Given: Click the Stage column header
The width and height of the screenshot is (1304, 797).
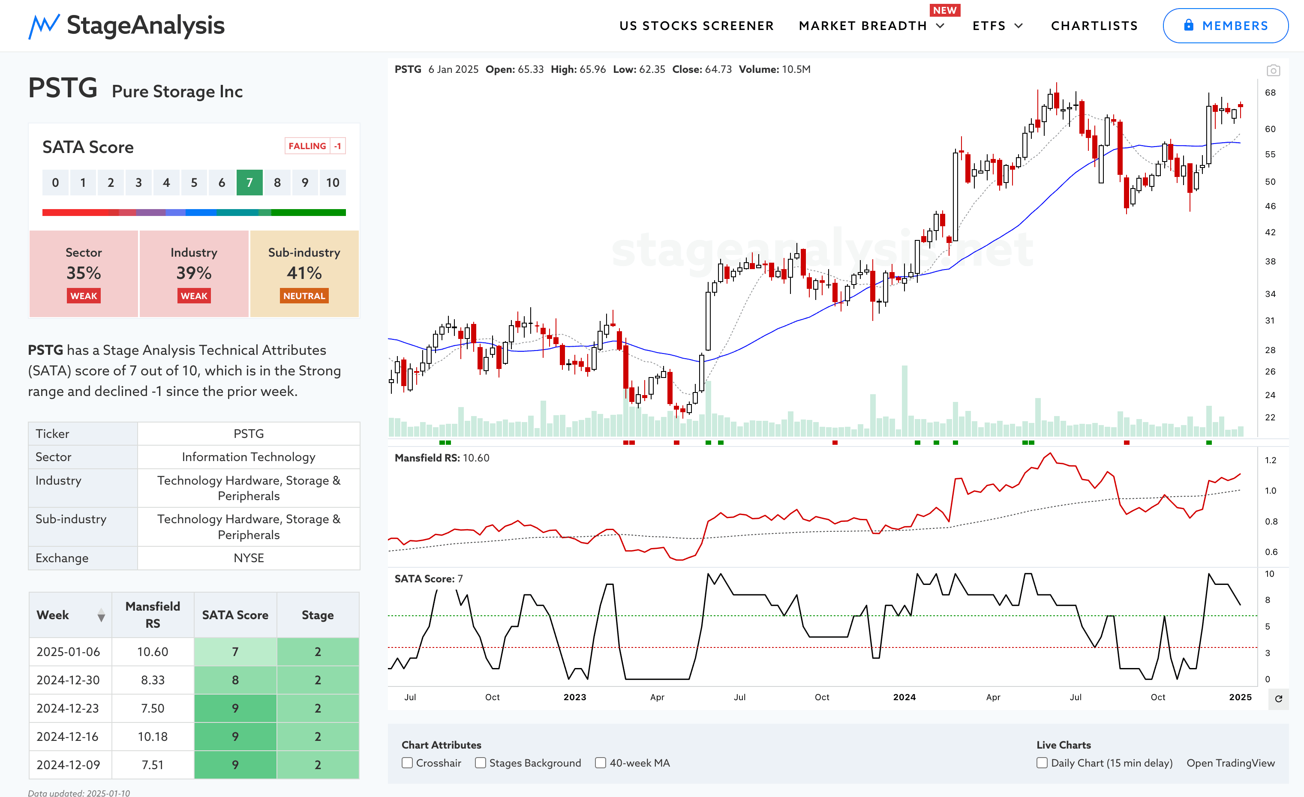Looking at the screenshot, I should [x=318, y=614].
